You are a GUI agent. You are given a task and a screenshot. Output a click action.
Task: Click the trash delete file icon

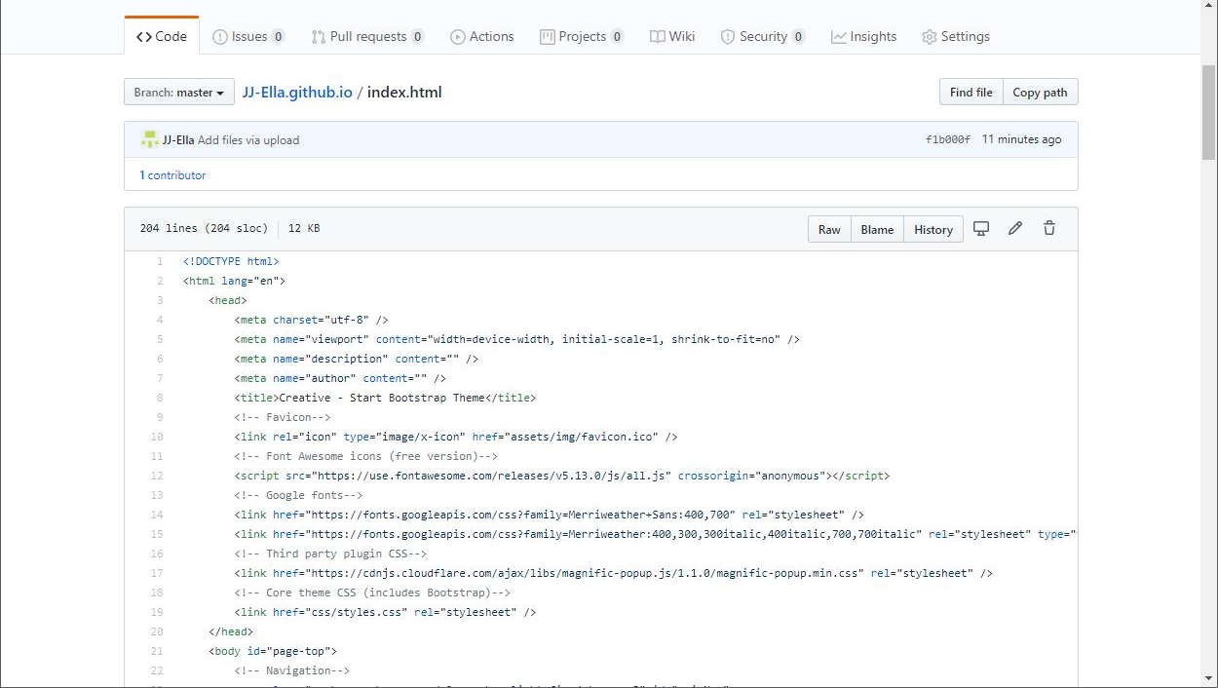pyautogui.click(x=1049, y=228)
